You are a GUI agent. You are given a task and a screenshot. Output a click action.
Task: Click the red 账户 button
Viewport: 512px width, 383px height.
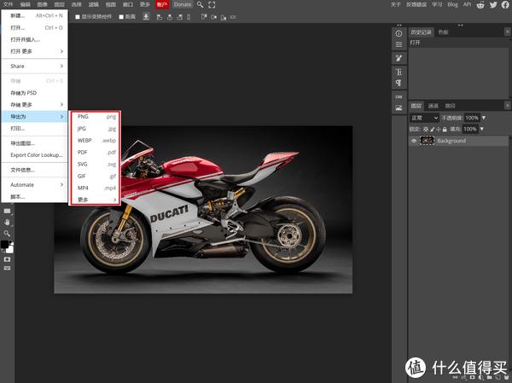coord(162,4)
